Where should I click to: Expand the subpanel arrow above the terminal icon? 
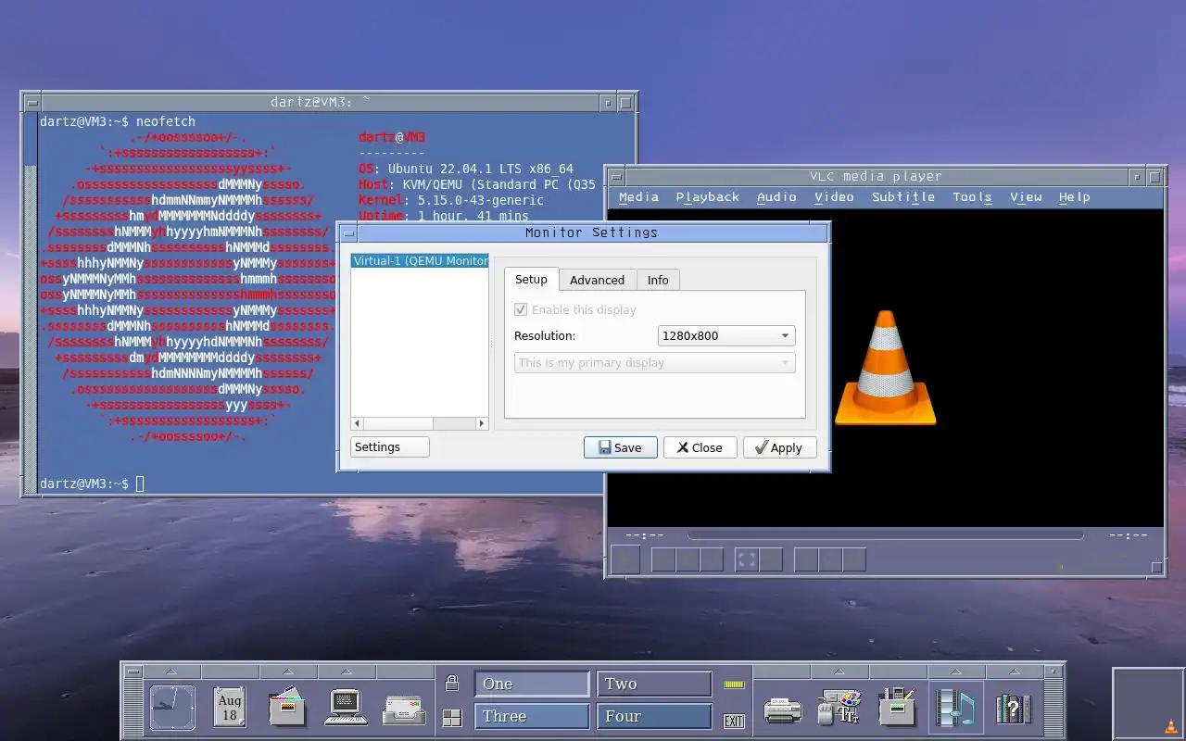(x=345, y=672)
